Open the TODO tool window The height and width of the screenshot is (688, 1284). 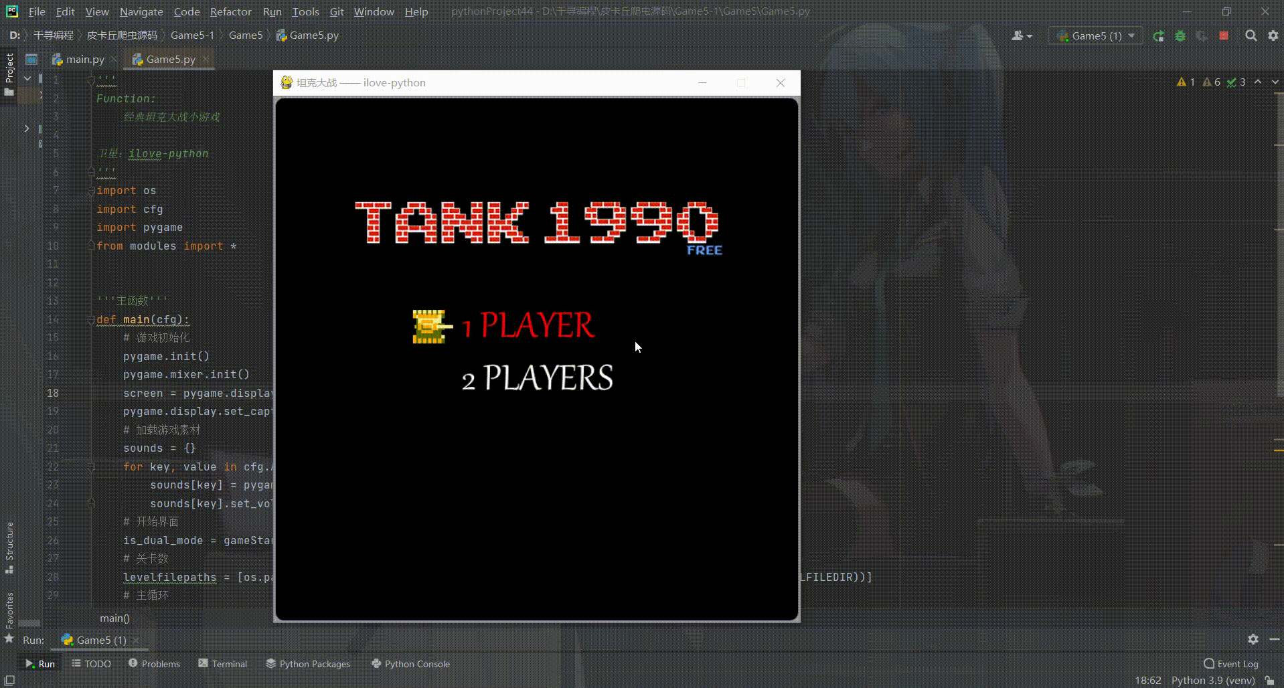click(92, 664)
